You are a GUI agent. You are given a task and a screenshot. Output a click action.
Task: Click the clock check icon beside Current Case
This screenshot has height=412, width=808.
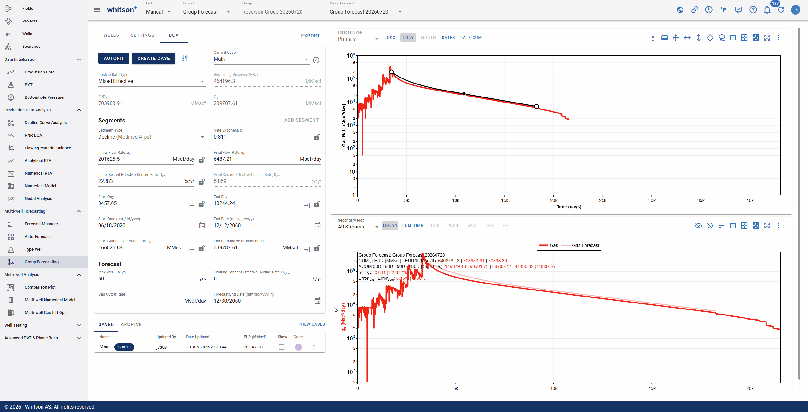(x=316, y=60)
